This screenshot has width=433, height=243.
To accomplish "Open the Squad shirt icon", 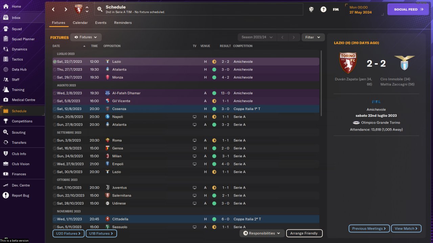I will tap(6, 29).
